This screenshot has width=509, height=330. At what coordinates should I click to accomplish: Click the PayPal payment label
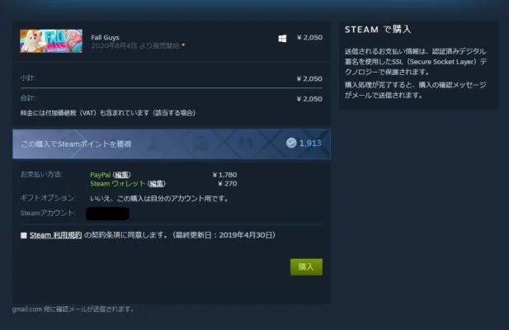[x=101, y=175]
